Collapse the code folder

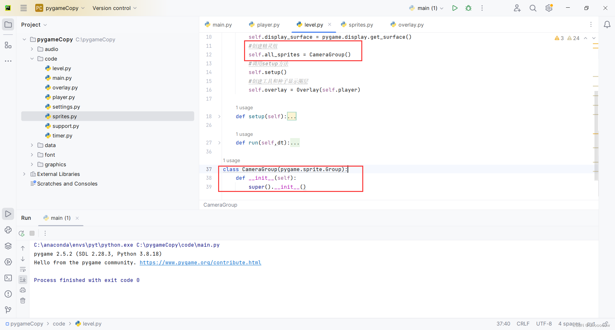(32, 59)
